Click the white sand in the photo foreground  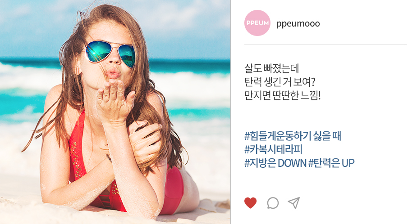(27, 210)
